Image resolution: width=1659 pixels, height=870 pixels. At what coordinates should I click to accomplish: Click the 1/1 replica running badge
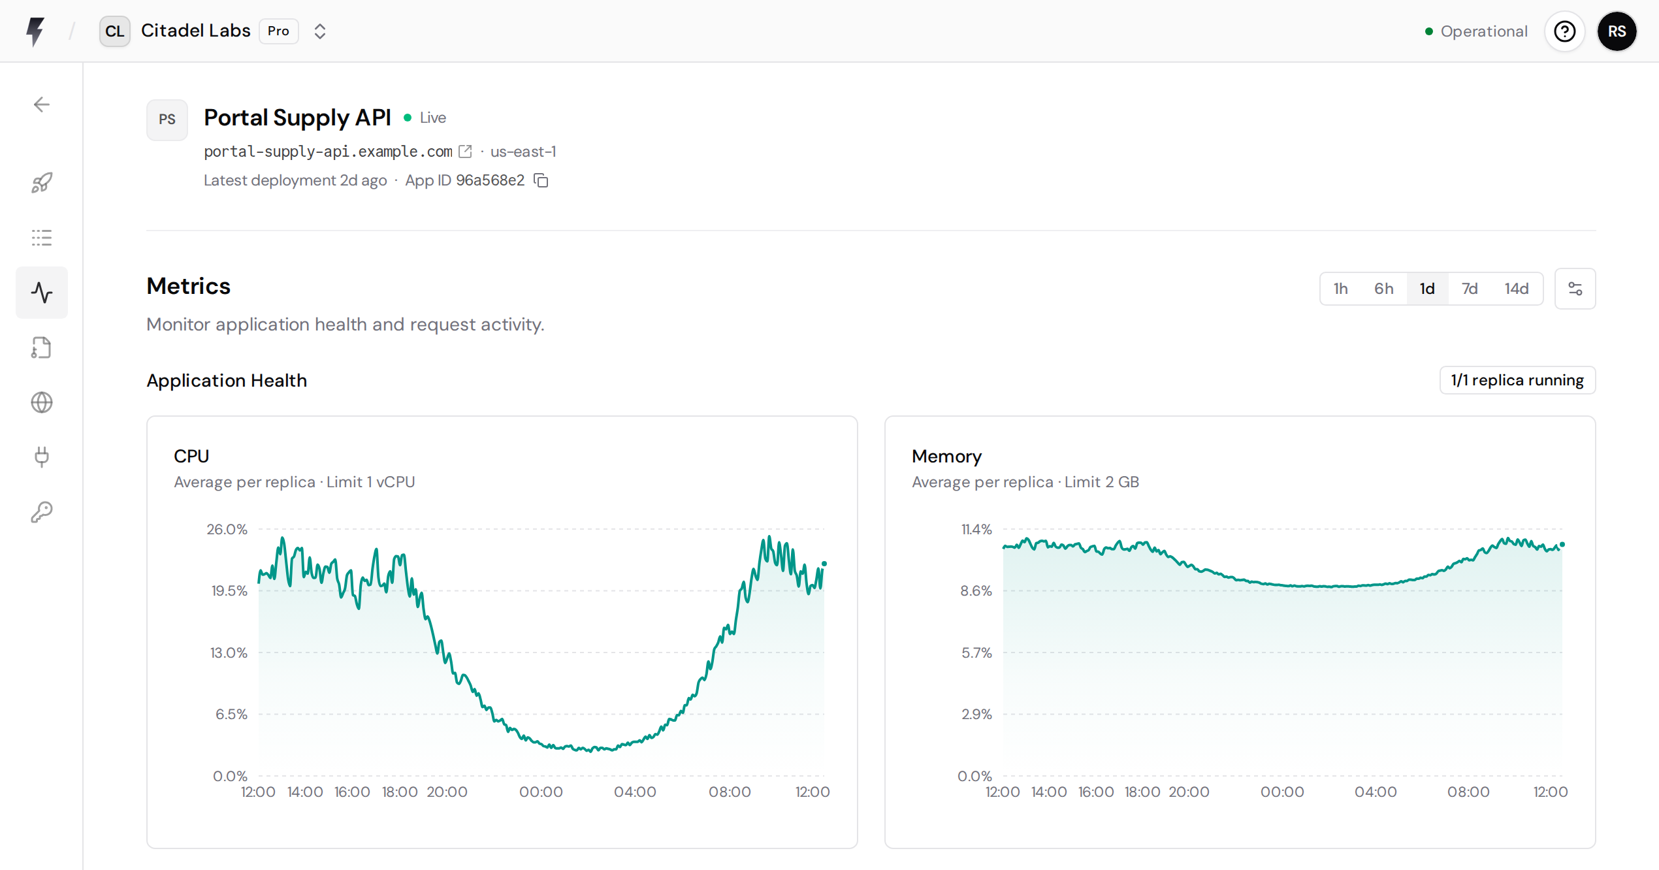click(1517, 380)
